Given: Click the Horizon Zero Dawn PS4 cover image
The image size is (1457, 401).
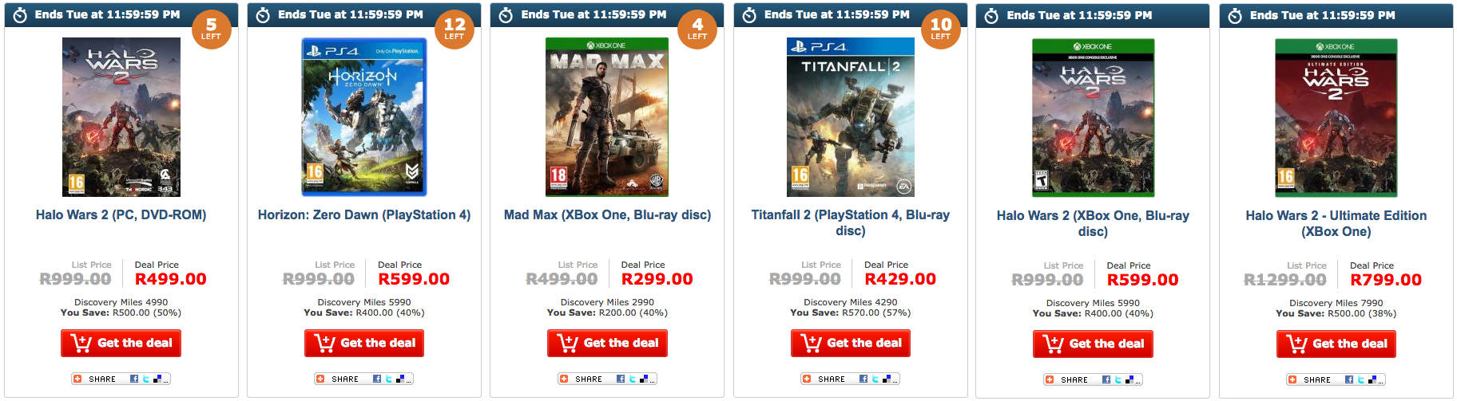Looking at the screenshot, I should (x=364, y=116).
